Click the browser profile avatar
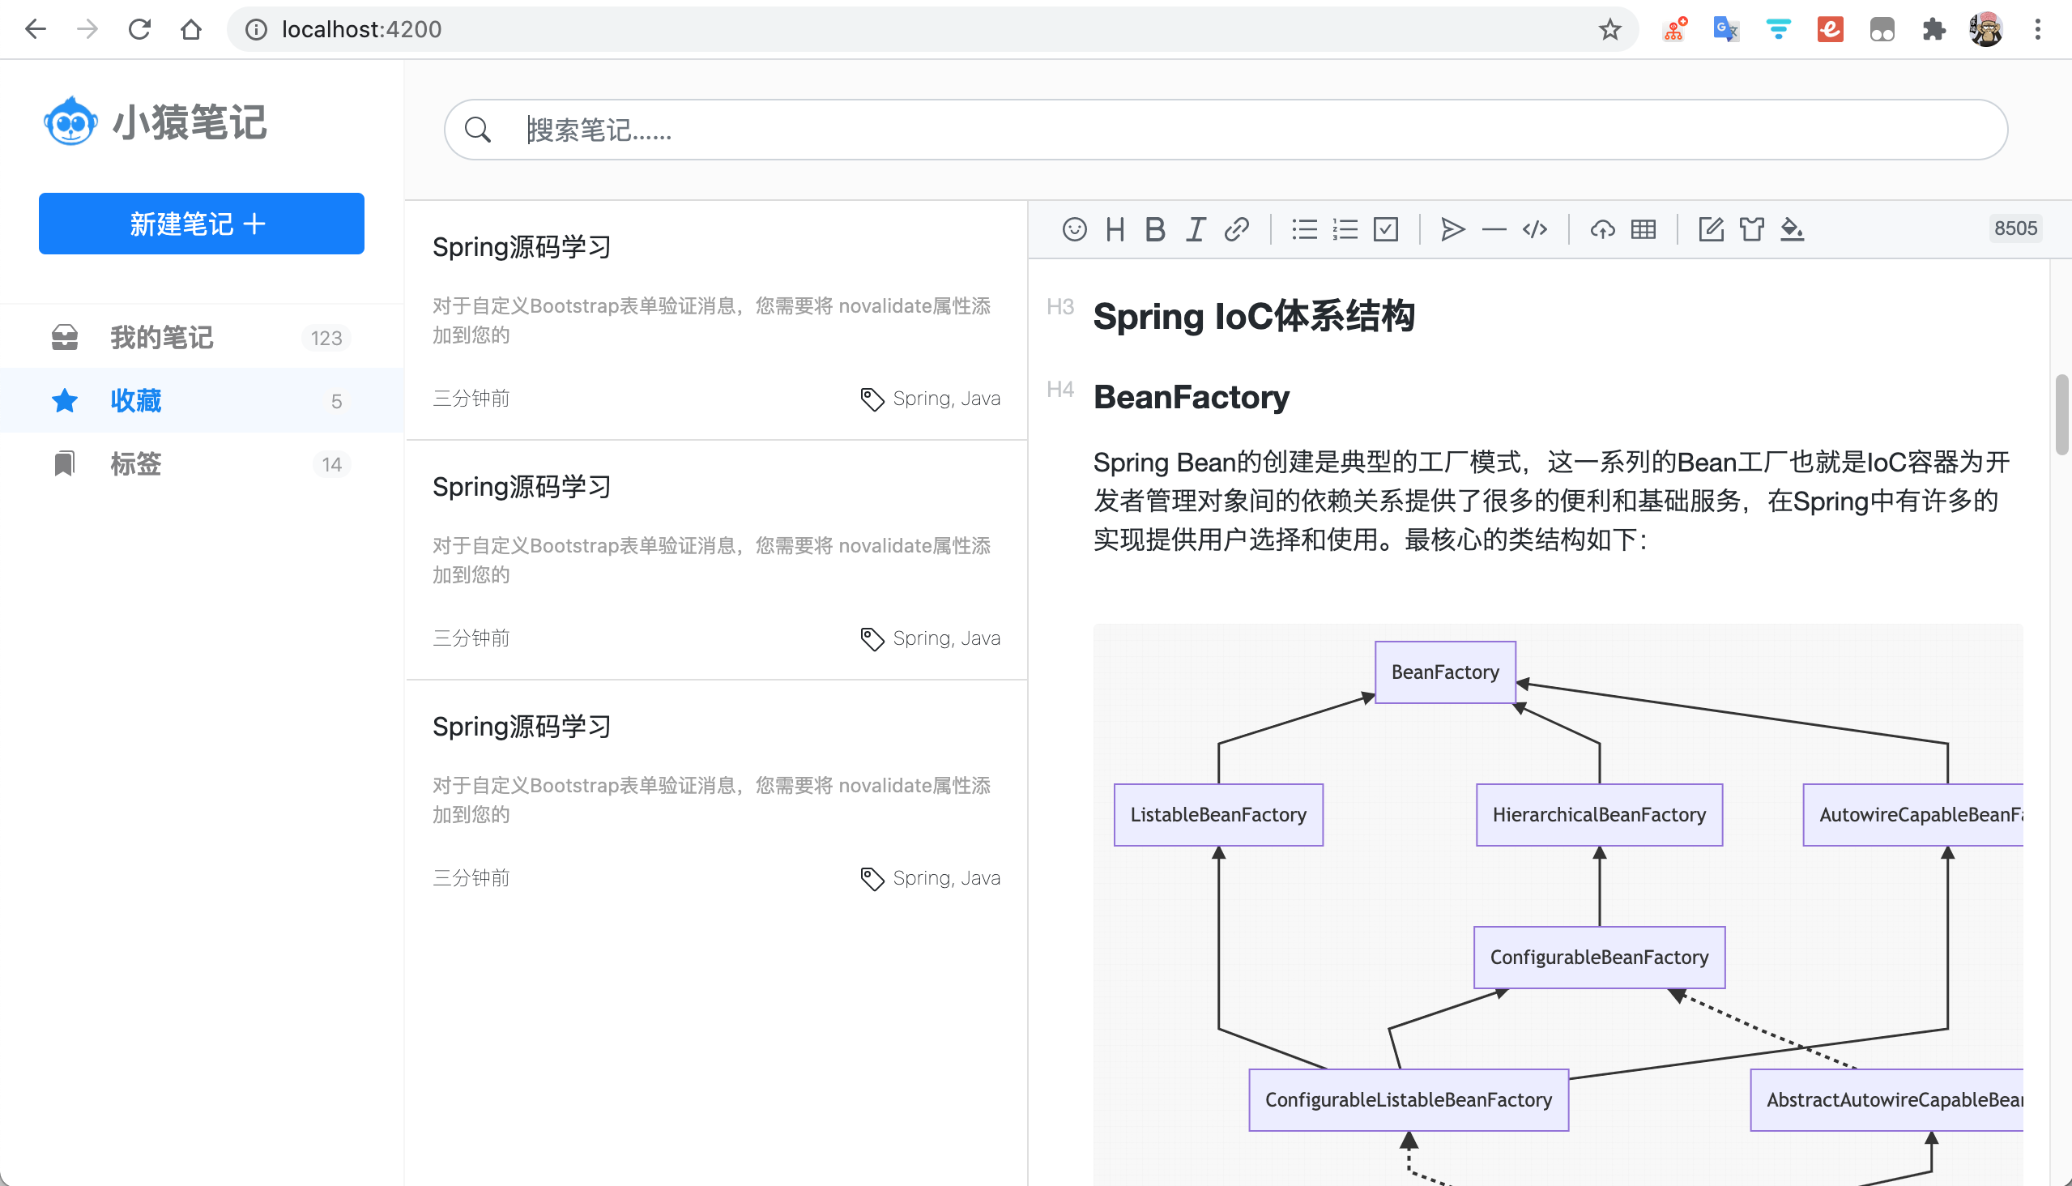Image resolution: width=2072 pixels, height=1186 pixels. 1985,29
